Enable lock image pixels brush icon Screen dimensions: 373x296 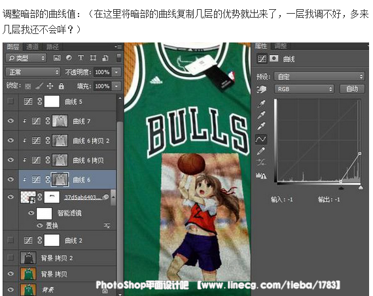click(x=39, y=86)
